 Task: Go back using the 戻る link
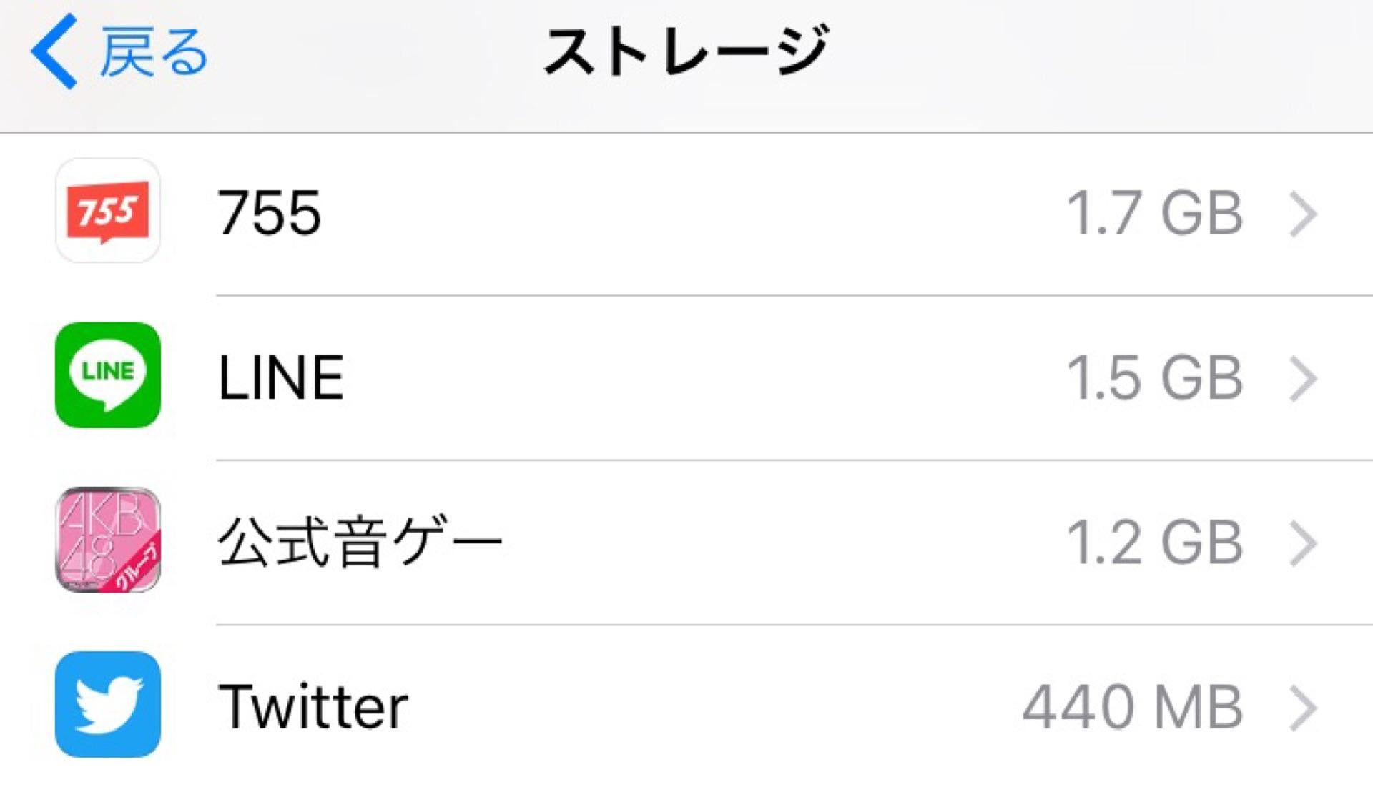pyautogui.click(x=154, y=51)
